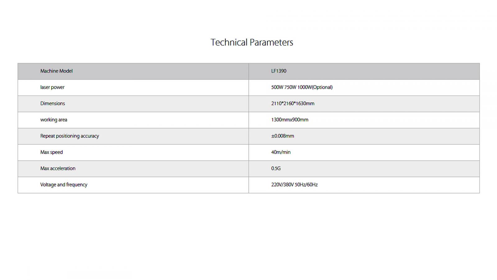The width and height of the screenshot is (497, 280).
Task: Select the laser power label
Action: 52,87
